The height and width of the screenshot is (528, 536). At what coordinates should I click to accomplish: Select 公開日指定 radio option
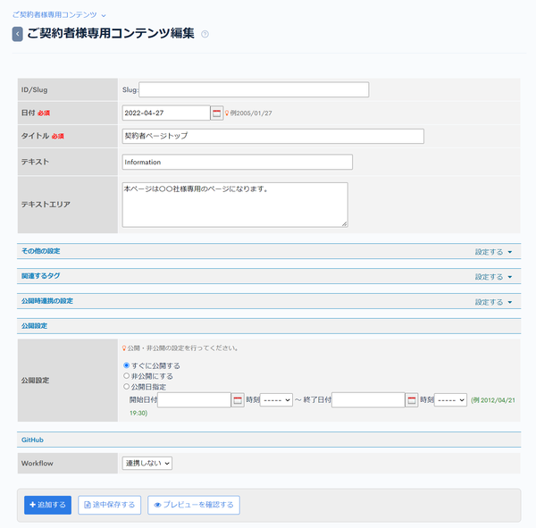pos(127,387)
